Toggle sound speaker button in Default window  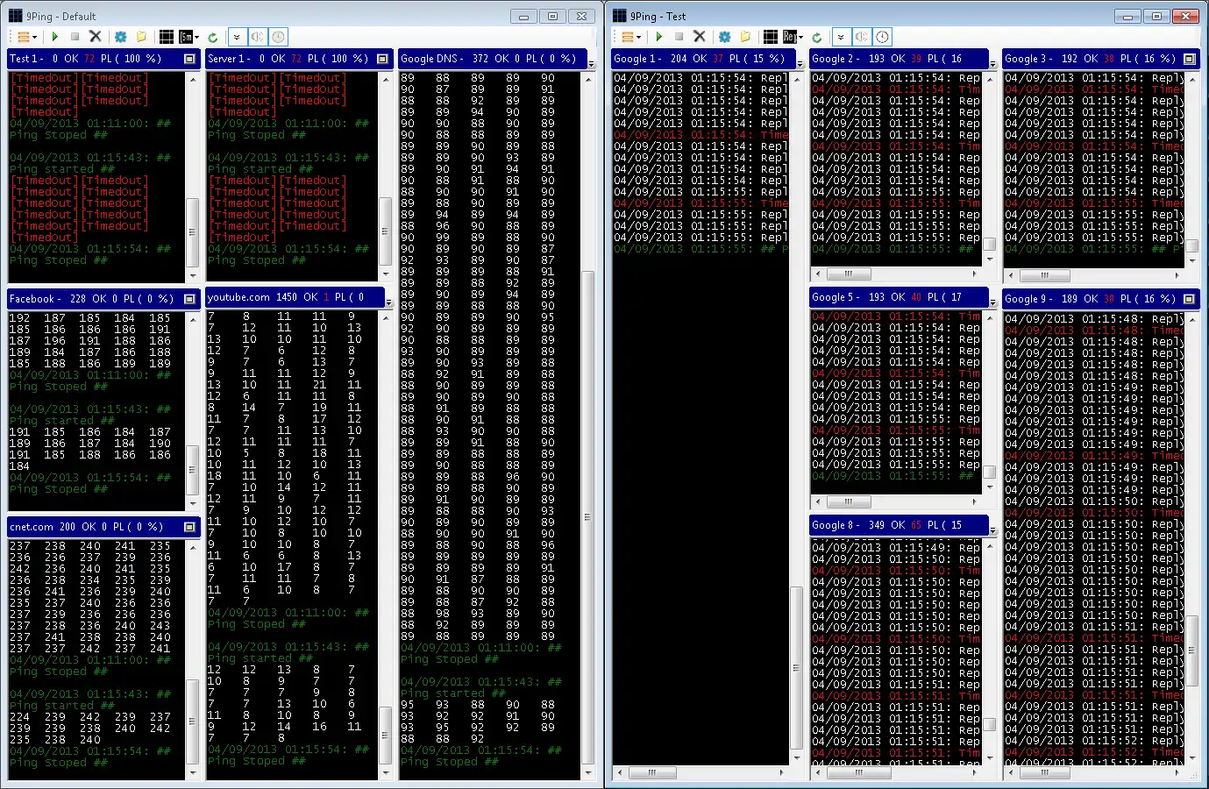(x=258, y=37)
